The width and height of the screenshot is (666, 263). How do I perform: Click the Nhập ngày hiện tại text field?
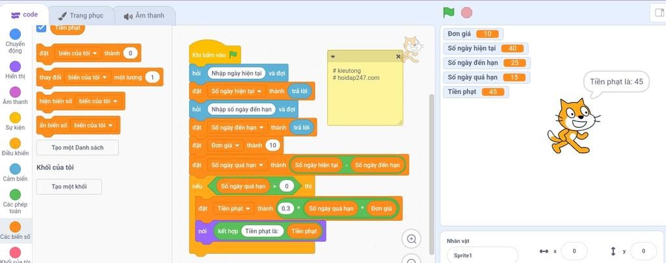point(237,73)
